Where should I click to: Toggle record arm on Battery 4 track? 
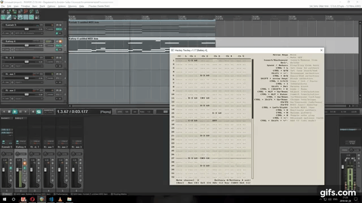click(x=3, y=41)
